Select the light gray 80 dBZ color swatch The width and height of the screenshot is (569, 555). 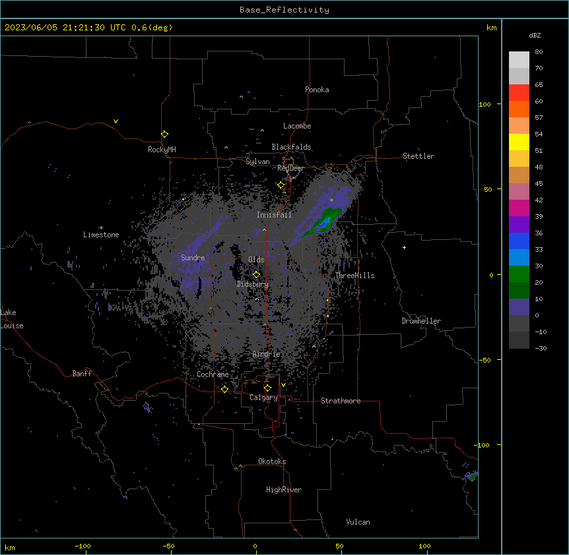pos(519,60)
